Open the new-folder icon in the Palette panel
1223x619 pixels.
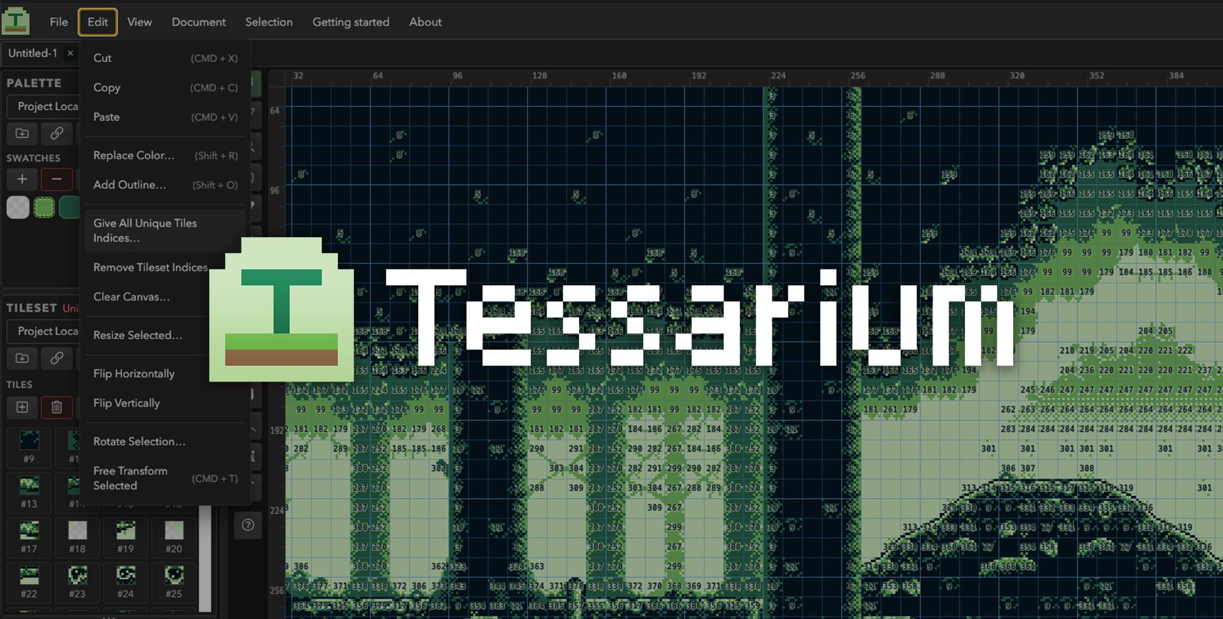click(x=22, y=134)
